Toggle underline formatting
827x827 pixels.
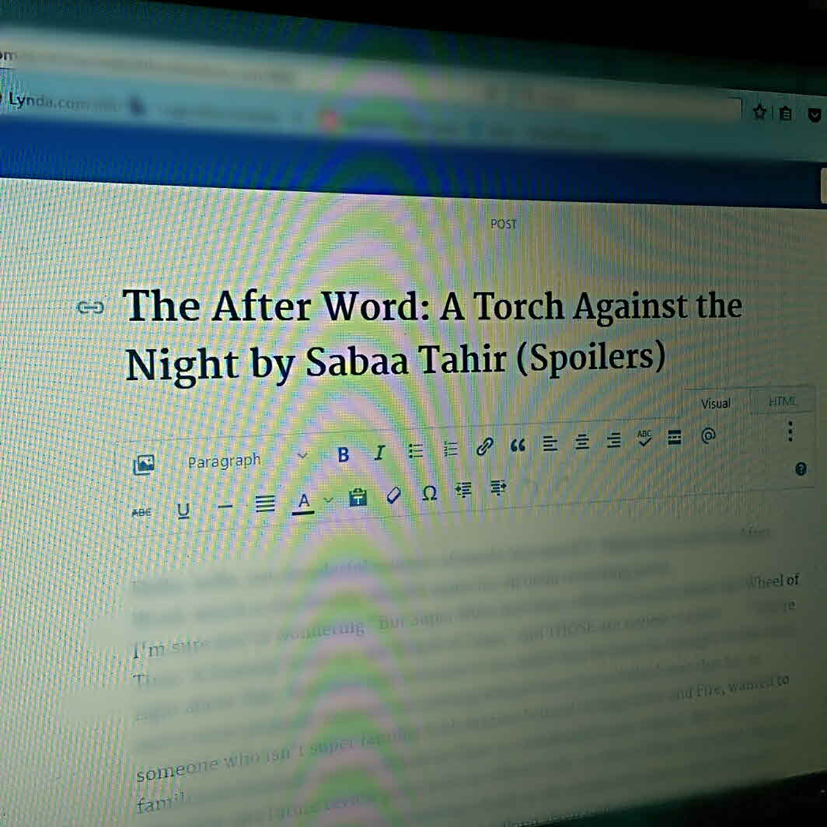tap(183, 510)
